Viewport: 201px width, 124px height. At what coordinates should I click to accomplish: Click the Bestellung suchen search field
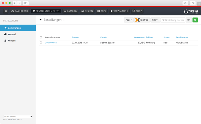173,20
